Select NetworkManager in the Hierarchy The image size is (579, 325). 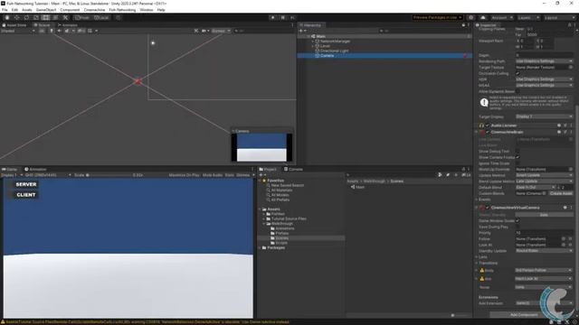[335, 42]
